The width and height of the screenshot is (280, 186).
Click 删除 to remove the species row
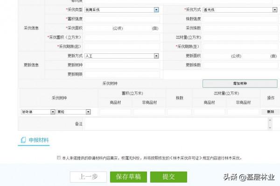(270, 112)
